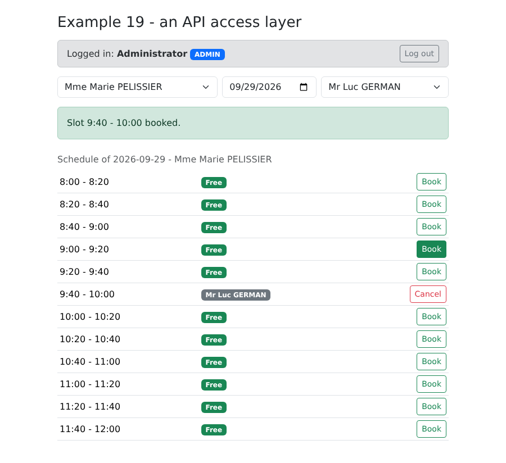This screenshot has height=463, width=506.
Task: Click the '10:20 - 10:40' time label
Action: [90, 339]
